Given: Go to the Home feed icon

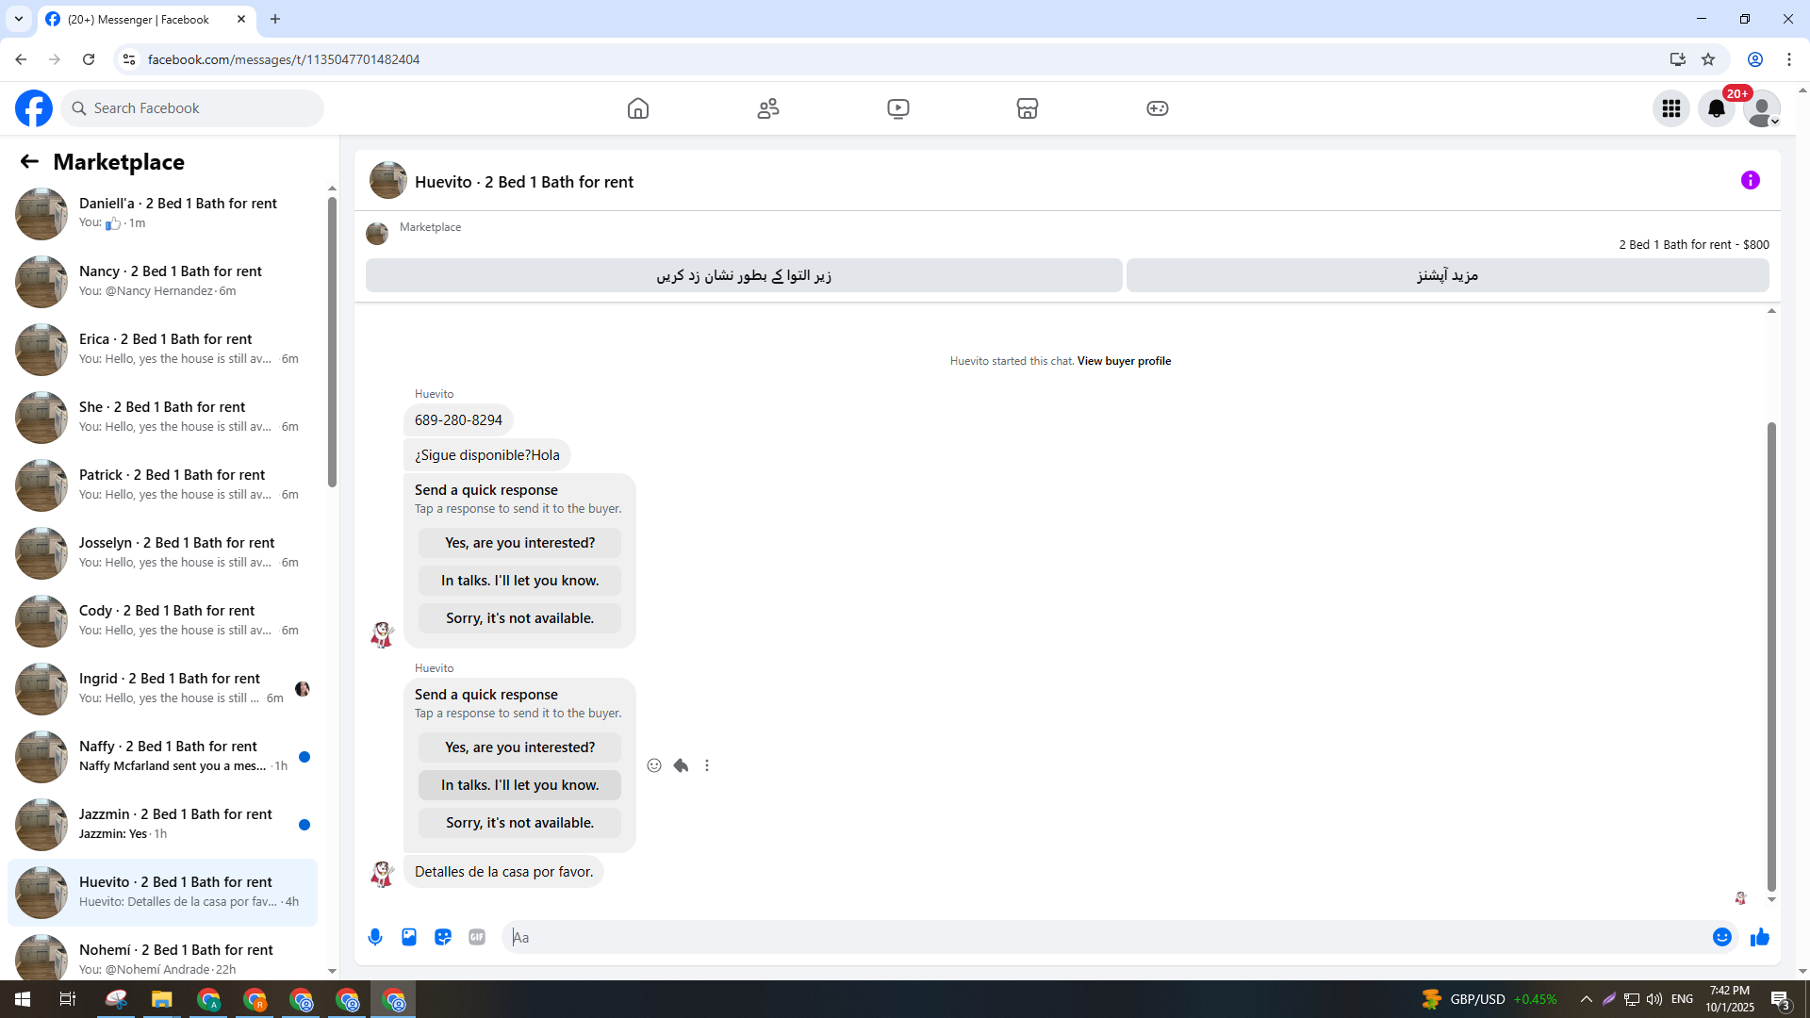Looking at the screenshot, I should pyautogui.click(x=638, y=108).
